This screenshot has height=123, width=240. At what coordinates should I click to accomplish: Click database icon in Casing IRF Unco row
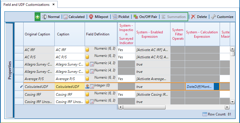87,102
